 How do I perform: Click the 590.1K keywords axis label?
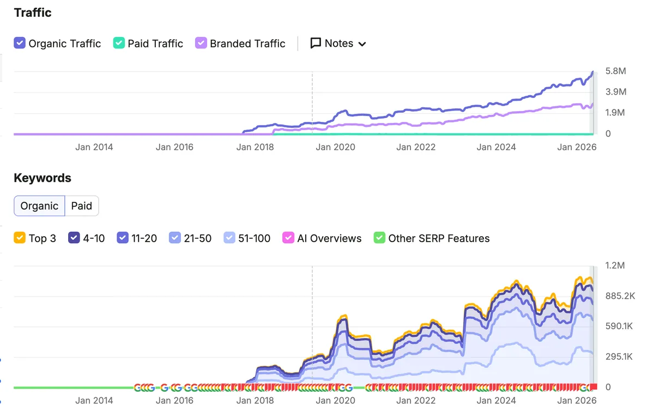coord(619,326)
